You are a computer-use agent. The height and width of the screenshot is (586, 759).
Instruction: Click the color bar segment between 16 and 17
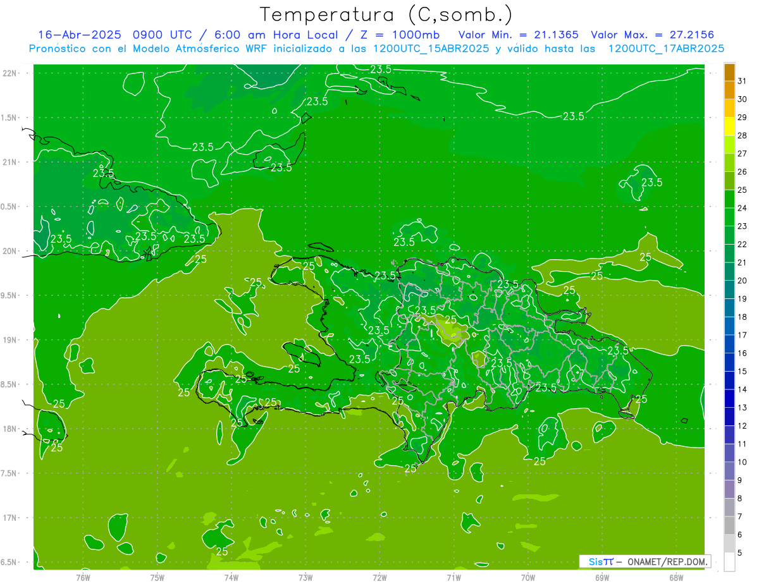729,344
